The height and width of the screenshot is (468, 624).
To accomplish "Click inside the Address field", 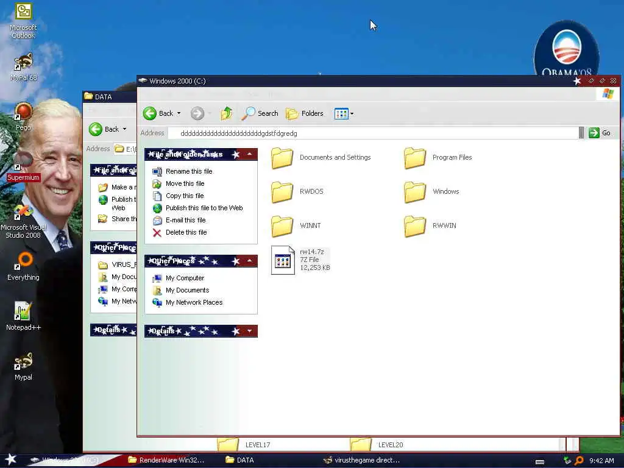I will point(372,133).
